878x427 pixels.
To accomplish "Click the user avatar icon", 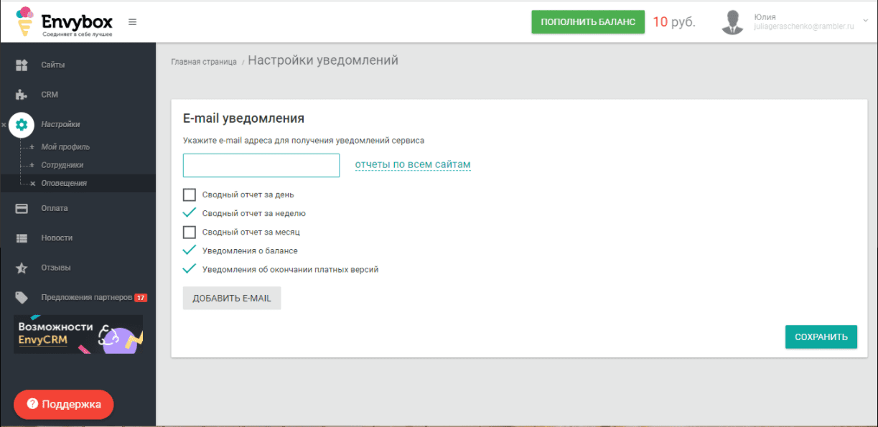I will [x=732, y=22].
